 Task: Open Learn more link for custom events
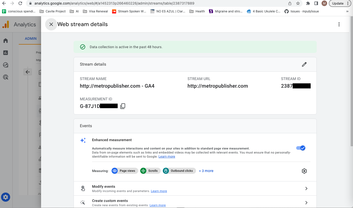coord(158,205)
